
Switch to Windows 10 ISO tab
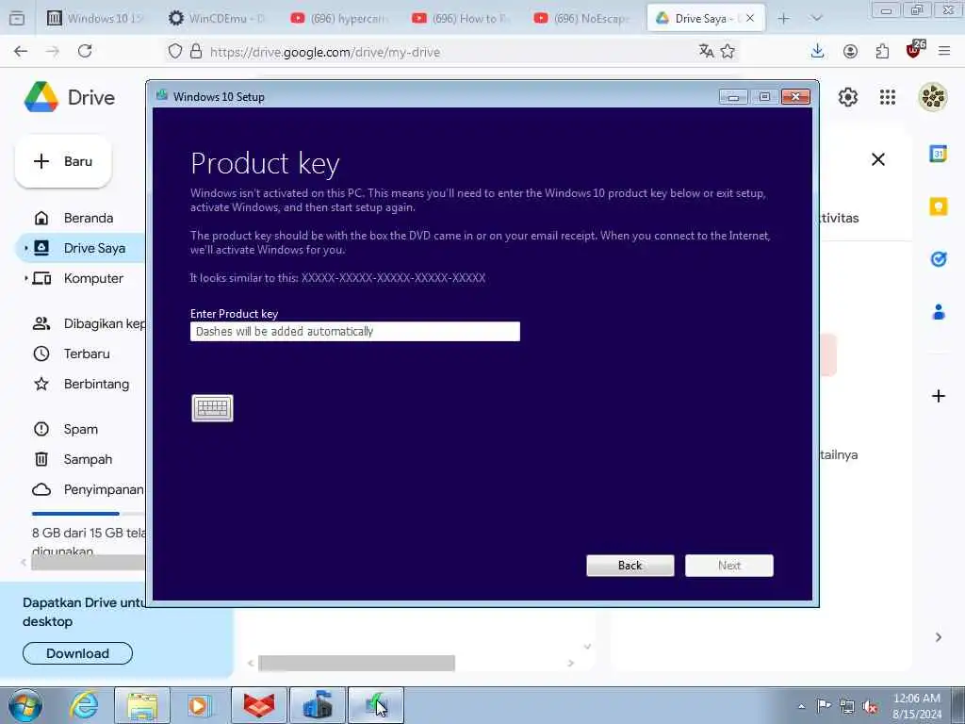pos(95,19)
